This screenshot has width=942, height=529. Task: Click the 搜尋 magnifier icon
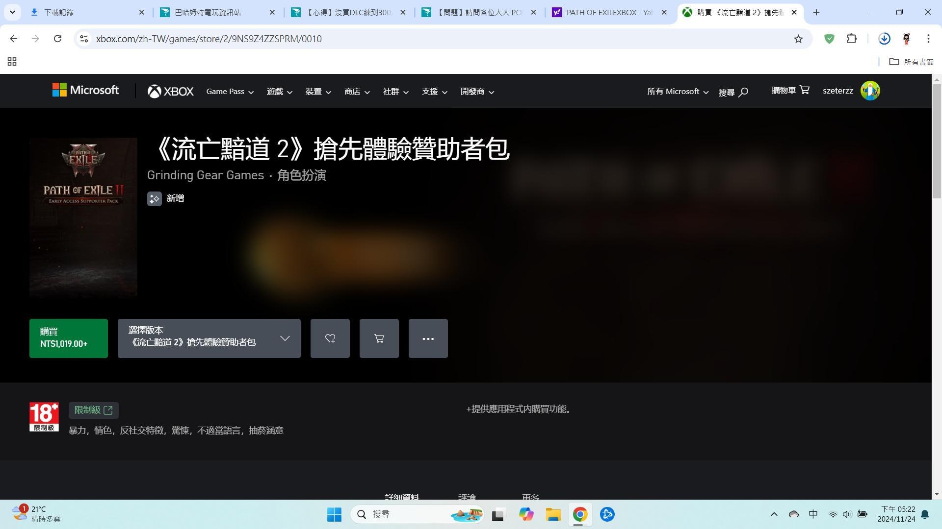[x=745, y=92]
